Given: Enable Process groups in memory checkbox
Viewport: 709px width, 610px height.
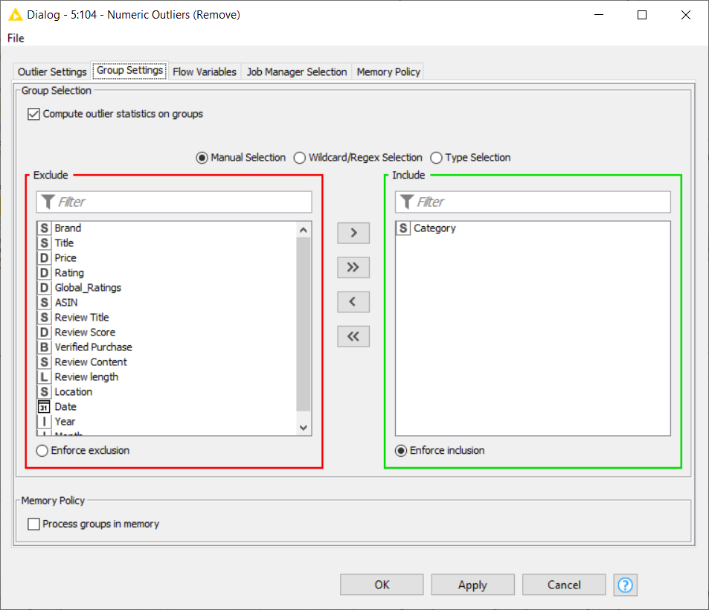Looking at the screenshot, I should click(x=33, y=524).
